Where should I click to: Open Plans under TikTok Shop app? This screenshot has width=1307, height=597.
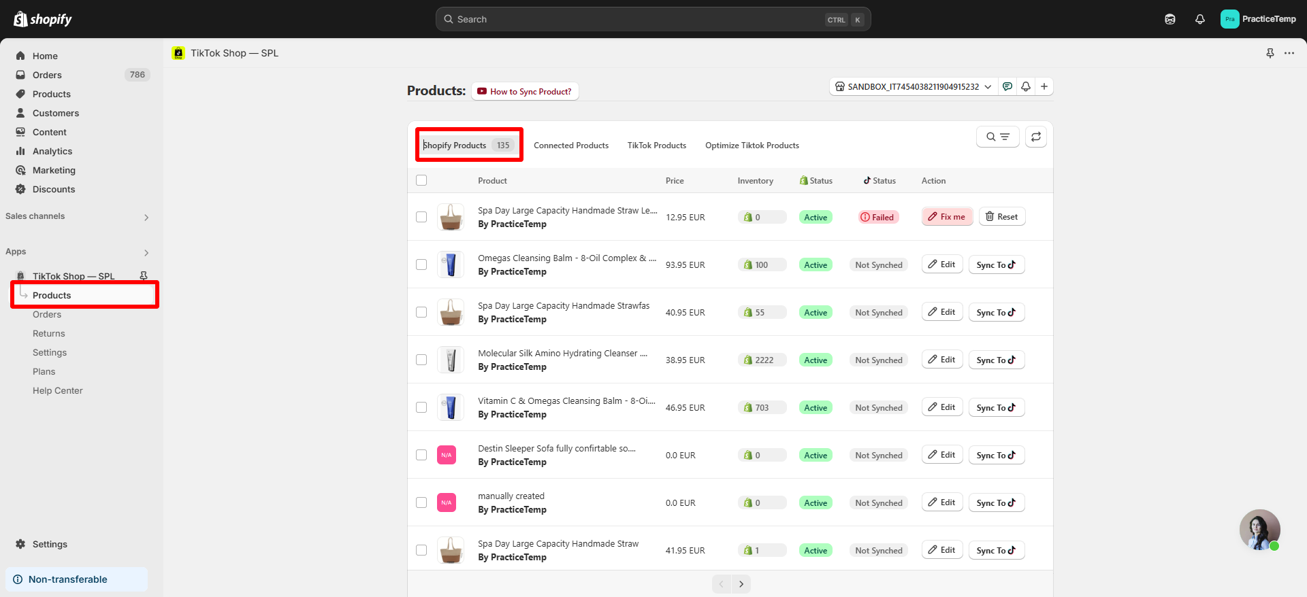pyautogui.click(x=44, y=371)
